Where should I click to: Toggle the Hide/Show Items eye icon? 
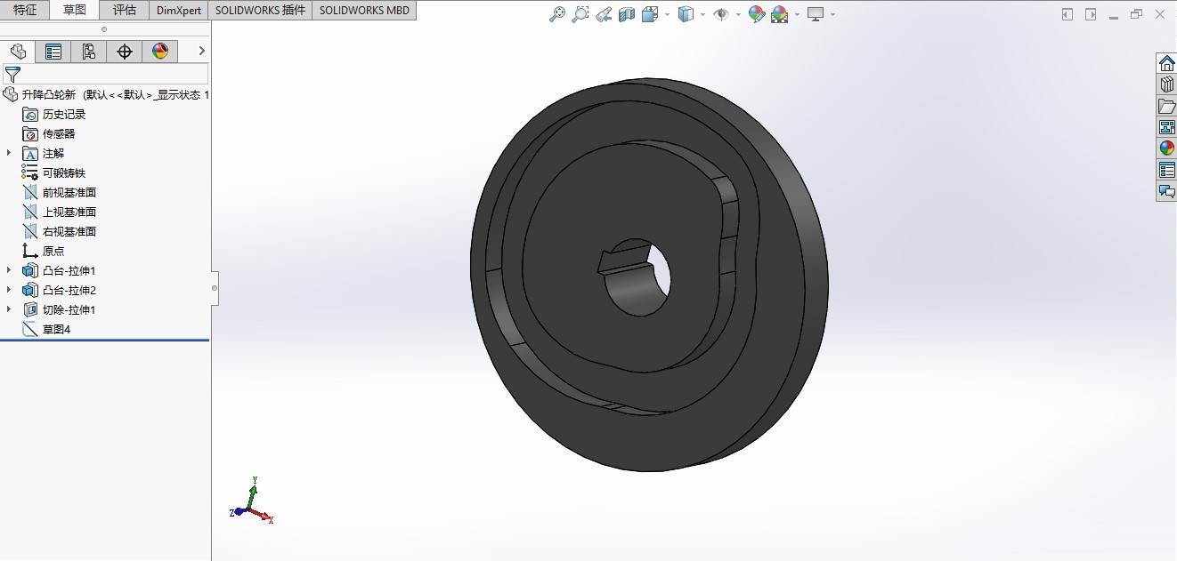720,14
